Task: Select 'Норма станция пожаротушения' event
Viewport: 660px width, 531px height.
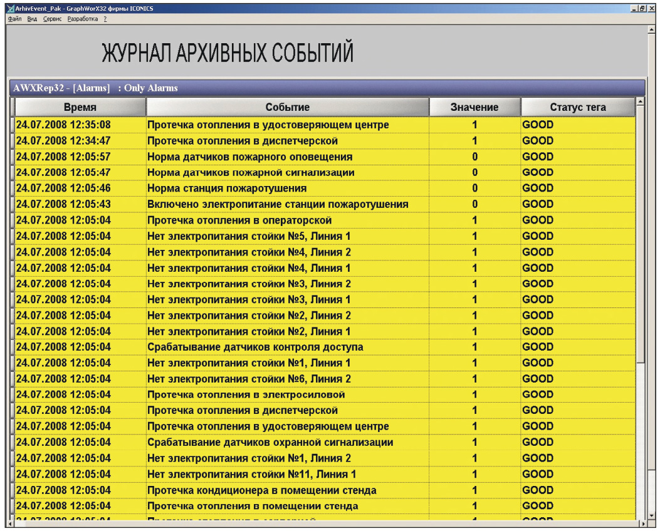Action: click(226, 188)
